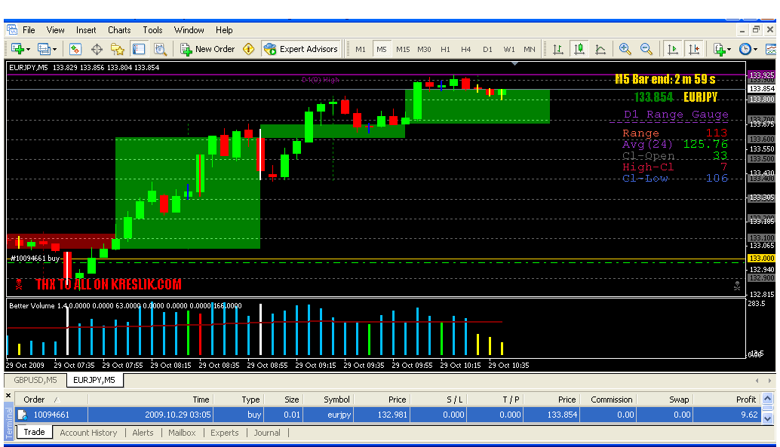Zoom in on the chart
The width and height of the screenshot is (780, 447).
pyautogui.click(x=625, y=49)
